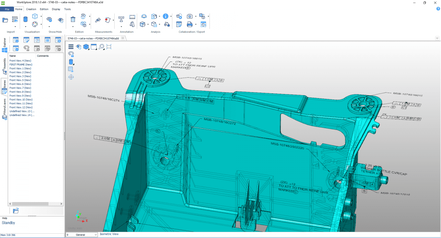Select the Delete tool in Edition group
Screen dimensions: 441x238
[x=73, y=19]
